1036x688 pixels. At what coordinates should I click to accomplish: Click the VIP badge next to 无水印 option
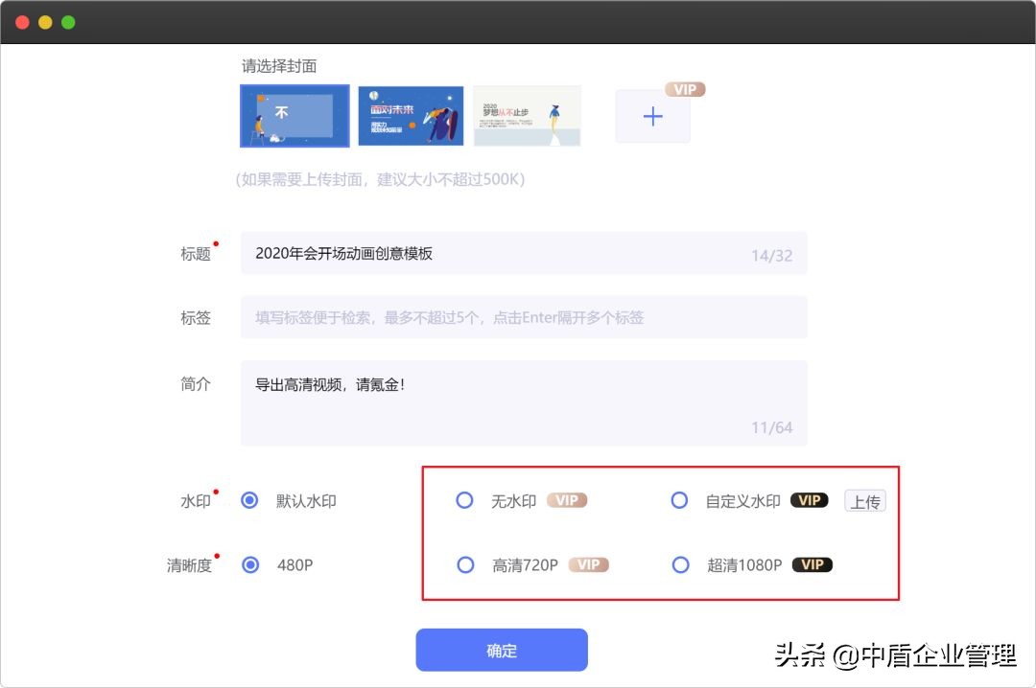pyautogui.click(x=566, y=500)
